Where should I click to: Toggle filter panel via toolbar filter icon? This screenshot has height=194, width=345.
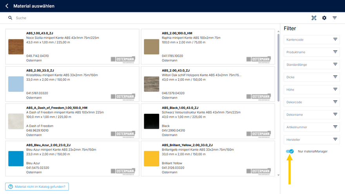[x=335, y=18]
